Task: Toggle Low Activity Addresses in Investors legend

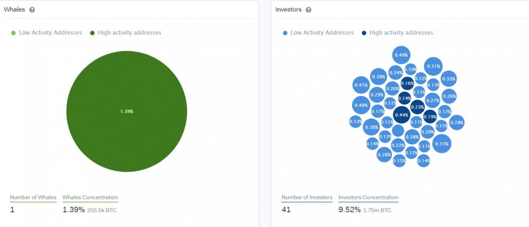Action: pyautogui.click(x=318, y=33)
